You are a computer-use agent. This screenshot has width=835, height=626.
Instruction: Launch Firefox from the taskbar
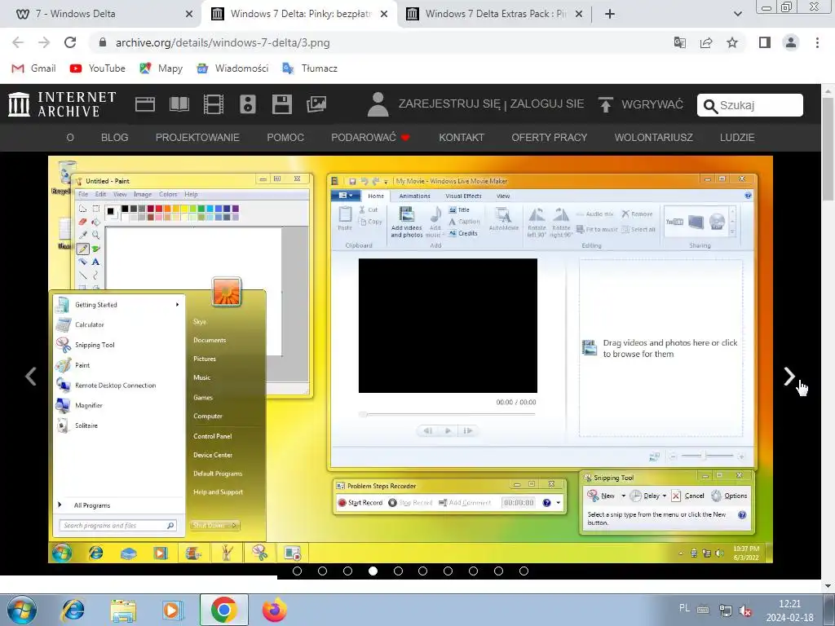coord(274,610)
